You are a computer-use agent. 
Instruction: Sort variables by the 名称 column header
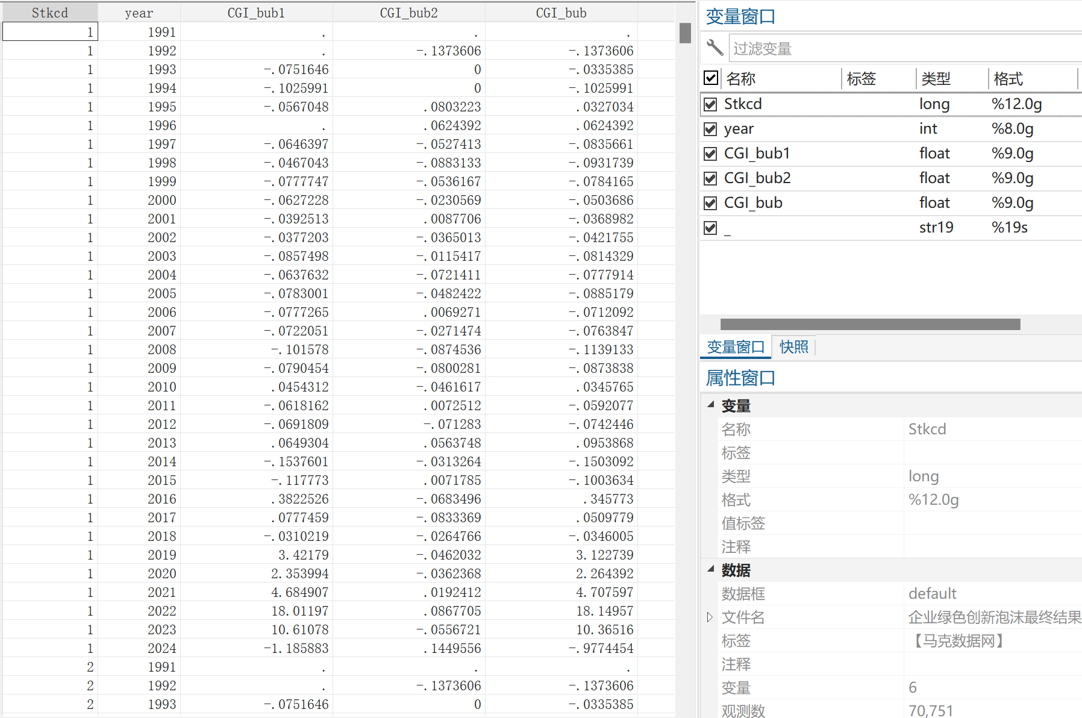coord(741,78)
